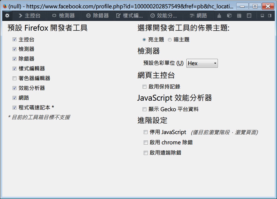
Task: Enable the 顯示 Gecko 平台資料 checkbox
Action: coord(144,109)
